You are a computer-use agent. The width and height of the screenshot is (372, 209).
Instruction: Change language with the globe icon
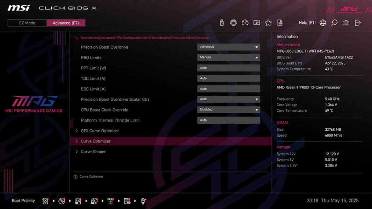[x=323, y=23]
